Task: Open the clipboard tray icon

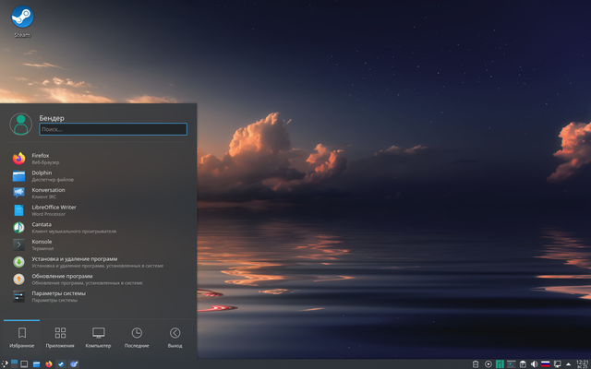Action: [x=523, y=364]
